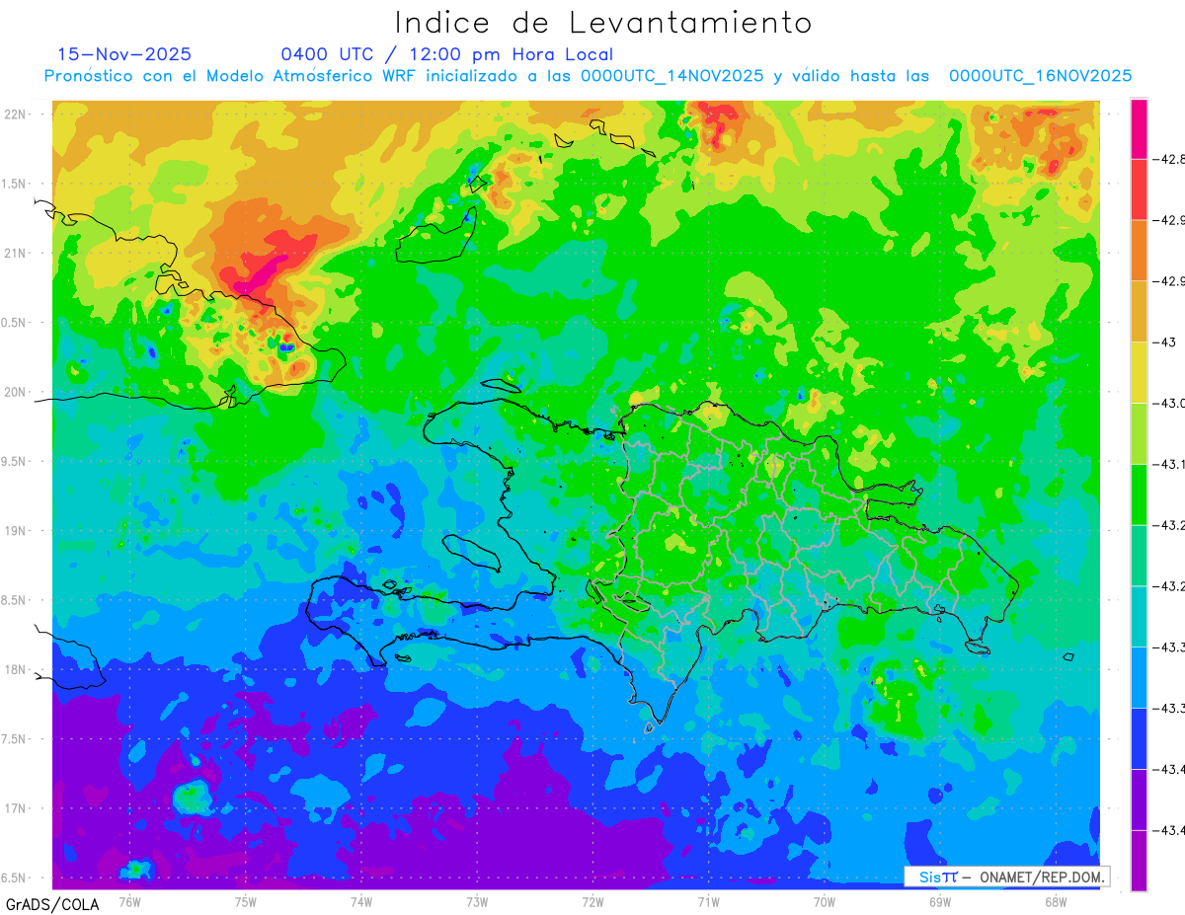
Task: Pick the orange swatch in the color scale
Action: (x=1139, y=249)
